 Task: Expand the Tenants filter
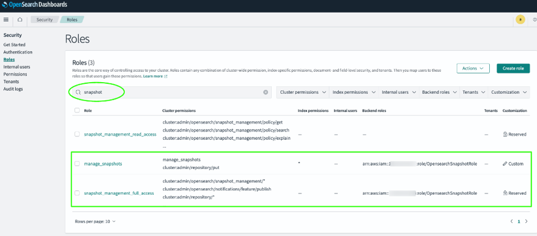(x=473, y=92)
